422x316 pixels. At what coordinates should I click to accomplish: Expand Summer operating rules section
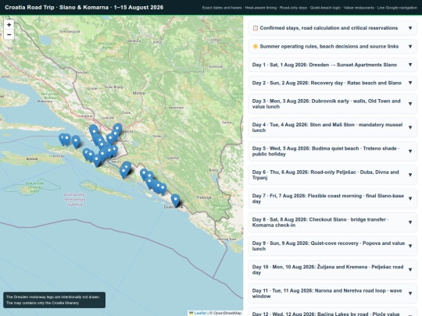pos(332,47)
